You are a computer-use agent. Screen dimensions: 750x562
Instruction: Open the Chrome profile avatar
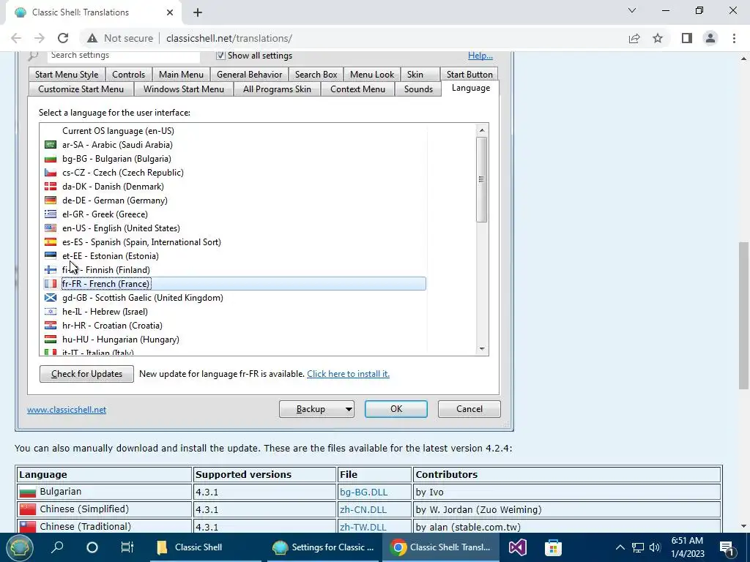pos(710,38)
